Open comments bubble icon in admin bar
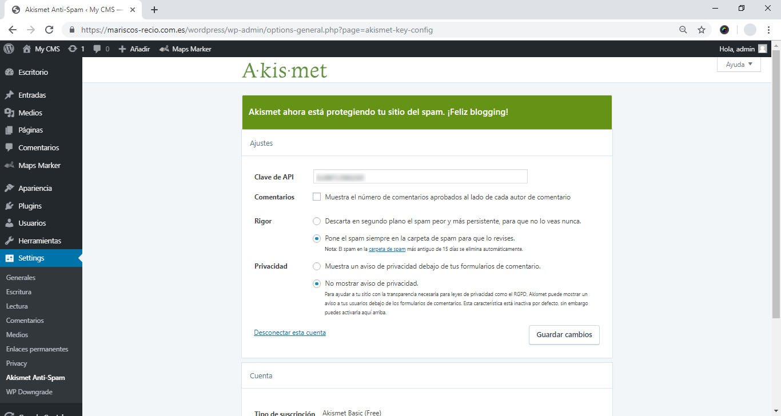The width and height of the screenshot is (781, 416). click(97, 49)
